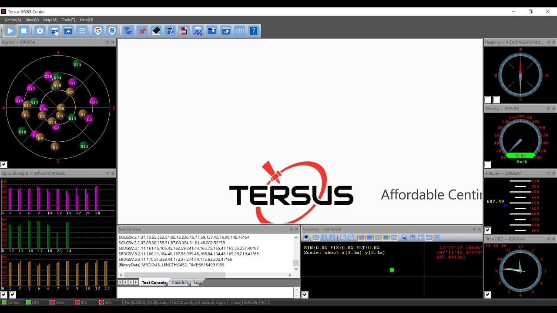Toggle the DIF filter in Trajectory toolbar
557x313 pixels.
pos(369,237)
